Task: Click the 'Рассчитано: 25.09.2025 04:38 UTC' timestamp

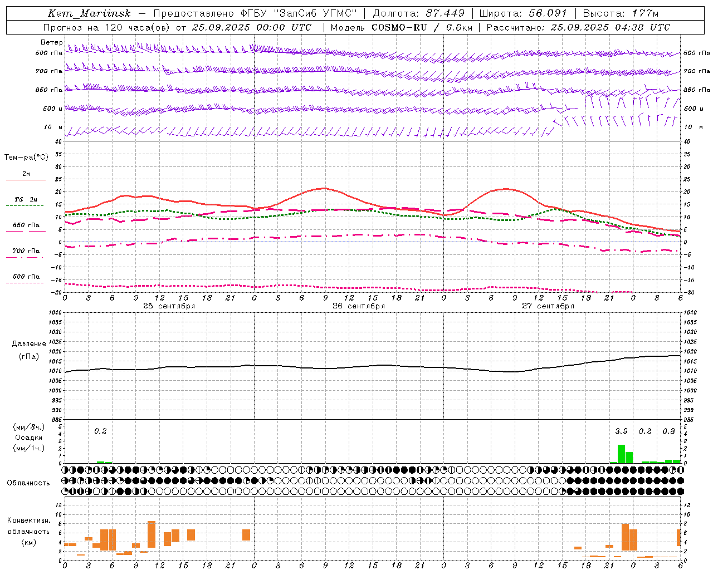Action: [578, 27]
